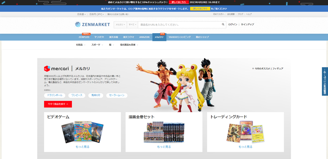Image resolution: width=328 pixels, height=159 pixels.
Task: Switch to the 楽天ラクマ tab
Action: coord(128,37)
